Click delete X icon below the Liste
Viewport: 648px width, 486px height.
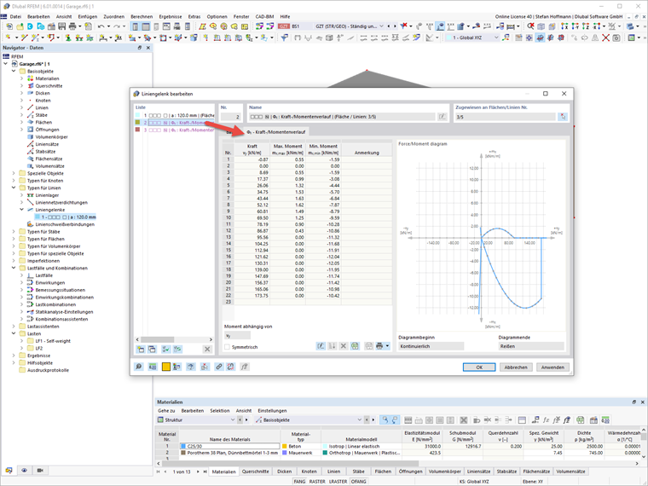207,350
